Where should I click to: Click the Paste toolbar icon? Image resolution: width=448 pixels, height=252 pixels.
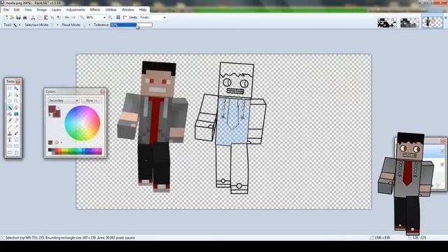point(45,17)
